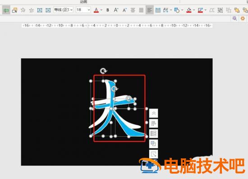This screenshot has height=179, width=248.
Task: Click the topmost rotation handle above the character
Action: point(103,71)
